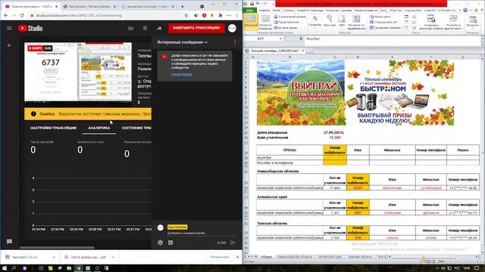Reload the Chrome page
Screen dimensions: 485x272
[22, 15]
